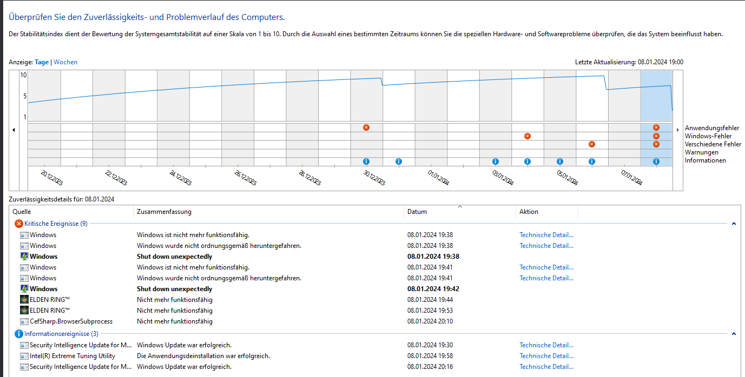
Task: Click the Windows-Fehler error icon on 03.01.2024
Action: click(528, 136)
